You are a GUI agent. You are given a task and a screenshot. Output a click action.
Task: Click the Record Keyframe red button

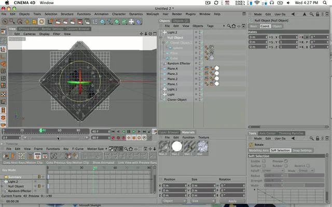(113, 138)
